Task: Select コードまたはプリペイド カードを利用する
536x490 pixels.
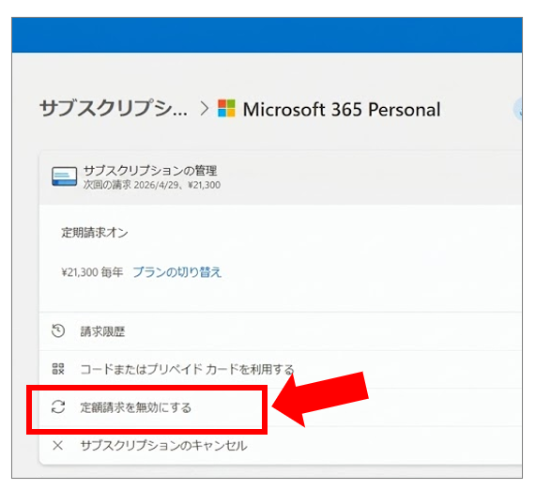Action: 187,369
